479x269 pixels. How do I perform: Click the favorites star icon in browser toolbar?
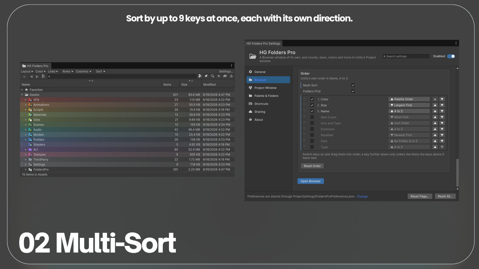click(219, 76)
